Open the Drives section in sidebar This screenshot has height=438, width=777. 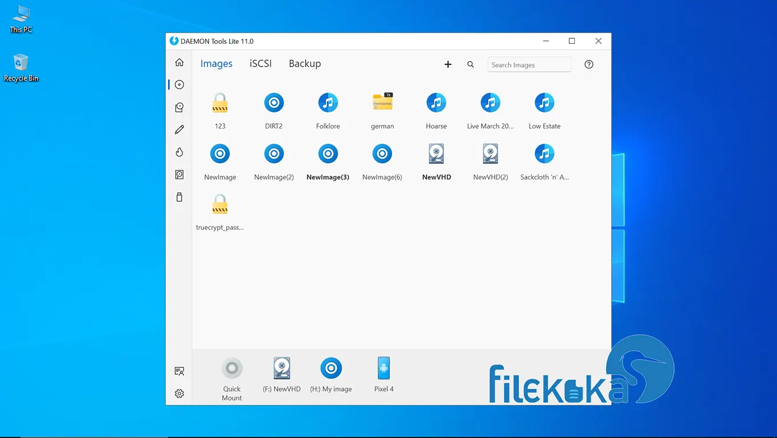179,107
